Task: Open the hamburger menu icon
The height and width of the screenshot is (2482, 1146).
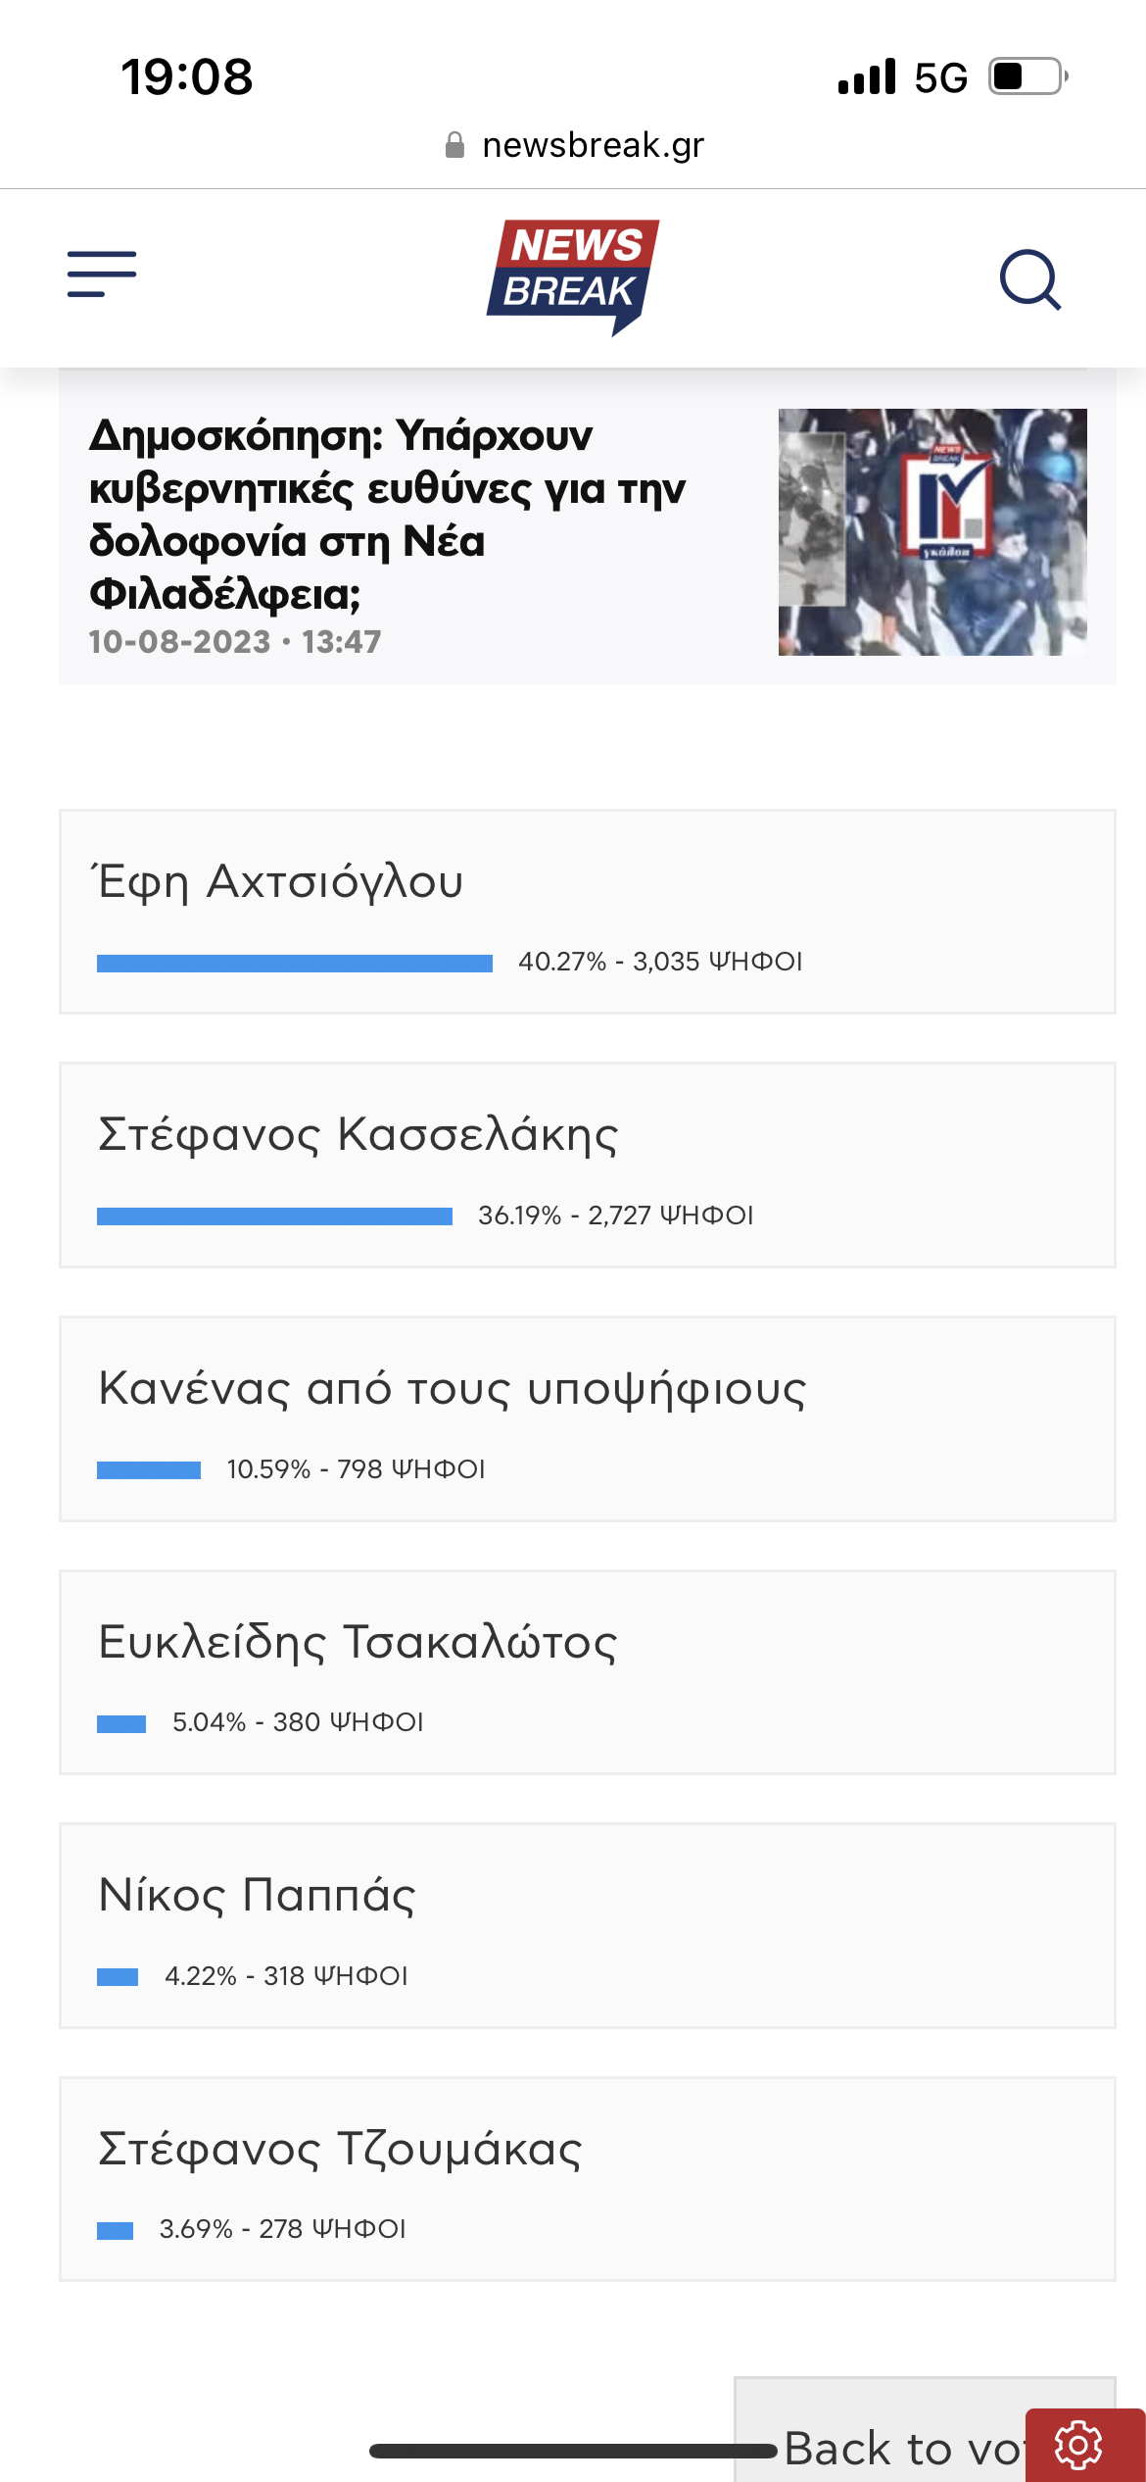Action: (102, 274)
